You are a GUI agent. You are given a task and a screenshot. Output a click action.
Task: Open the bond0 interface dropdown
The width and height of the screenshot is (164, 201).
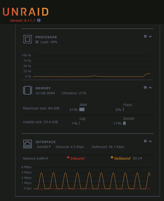[x=44, y=147]
